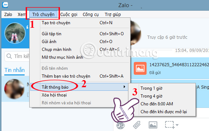Attach a file with paperclip icon

pos(137,125)
